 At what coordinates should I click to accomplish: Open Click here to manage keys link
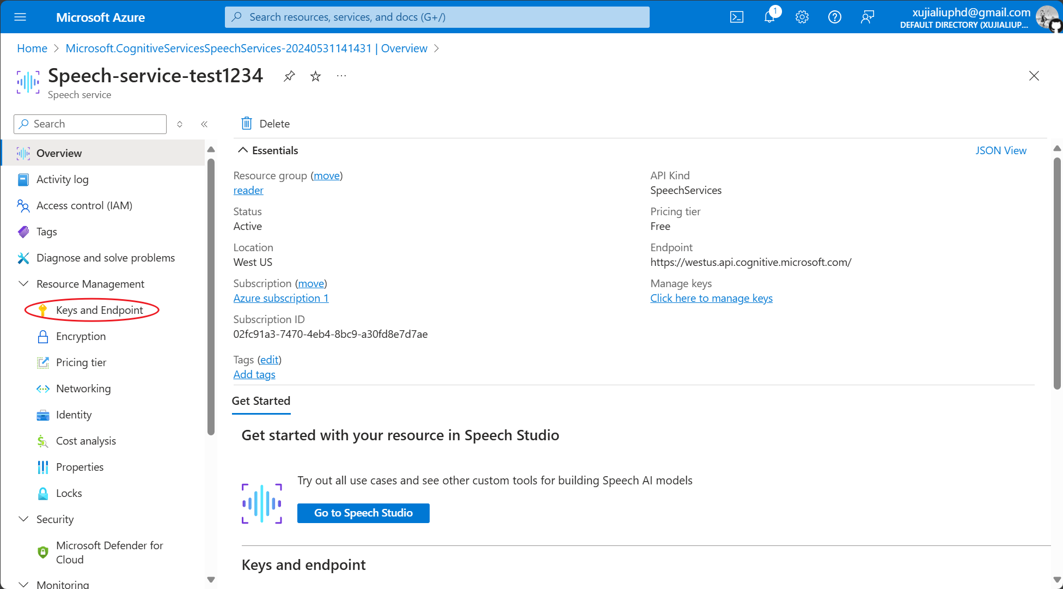[x=711, y=298]
